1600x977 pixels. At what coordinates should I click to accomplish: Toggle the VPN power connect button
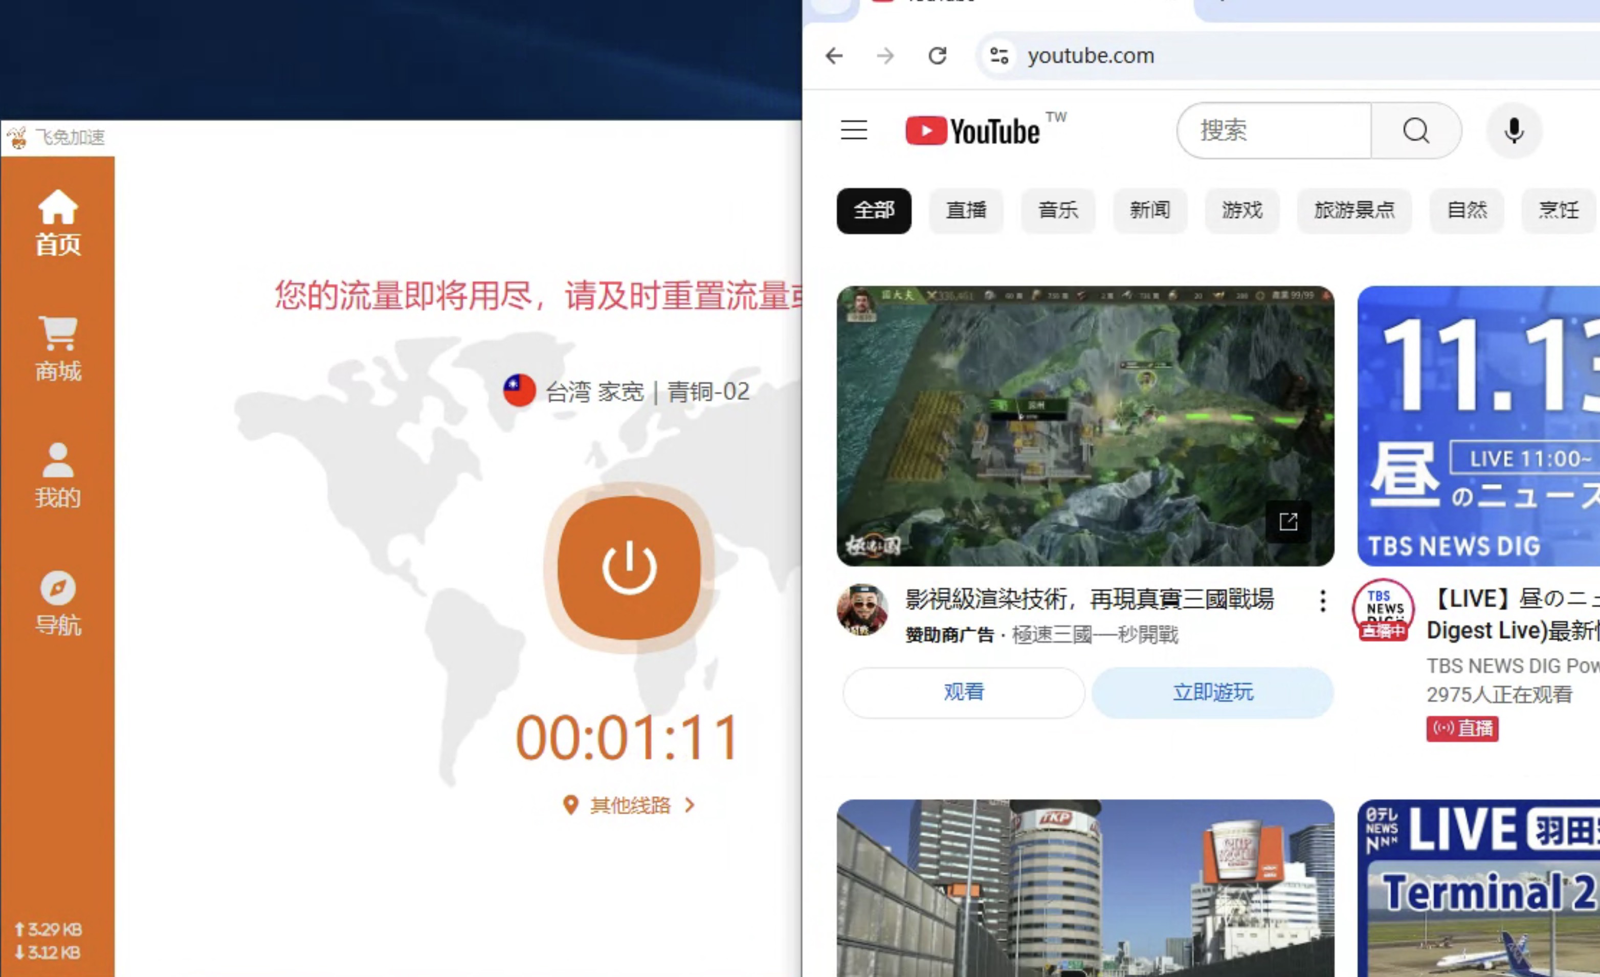point(629,568)
